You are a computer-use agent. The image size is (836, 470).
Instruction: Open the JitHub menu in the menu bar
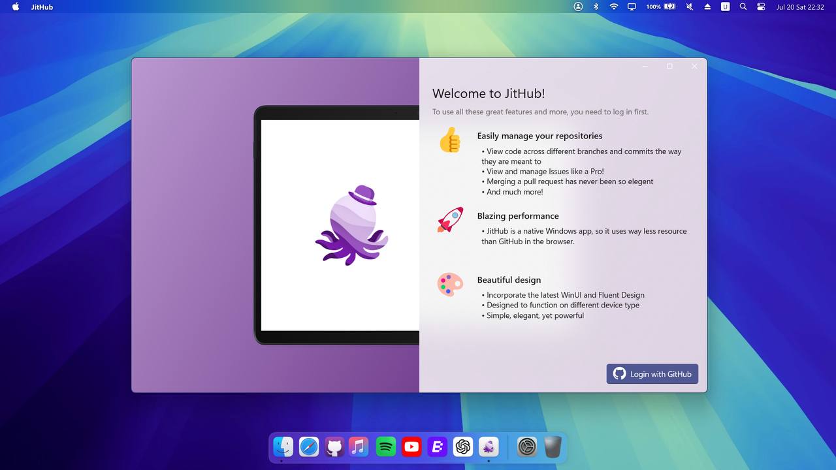42,7
